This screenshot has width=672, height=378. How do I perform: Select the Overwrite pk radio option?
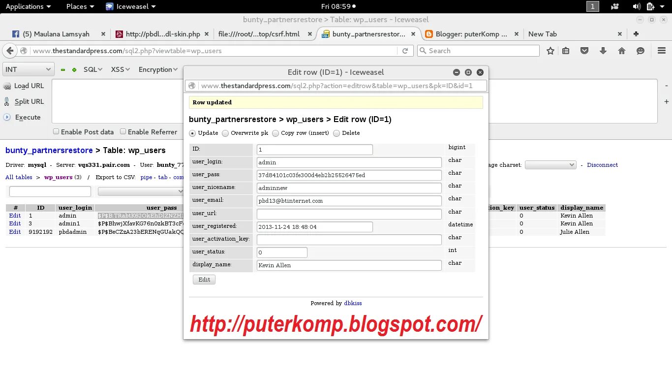[x=225, y=133]
